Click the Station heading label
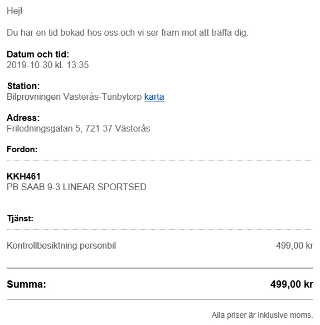 [23, 86]
